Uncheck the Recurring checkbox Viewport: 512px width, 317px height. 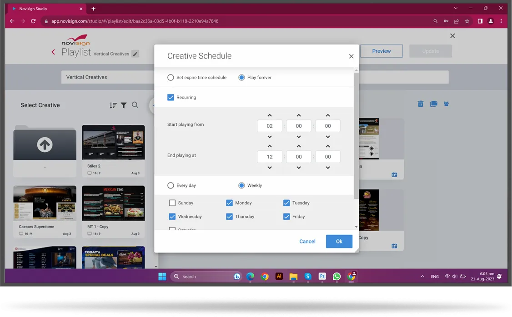(171, 97)
